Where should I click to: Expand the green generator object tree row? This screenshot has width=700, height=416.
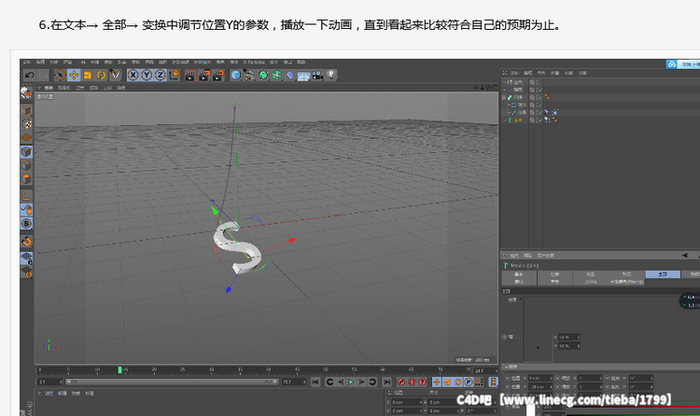pos(504,97)
